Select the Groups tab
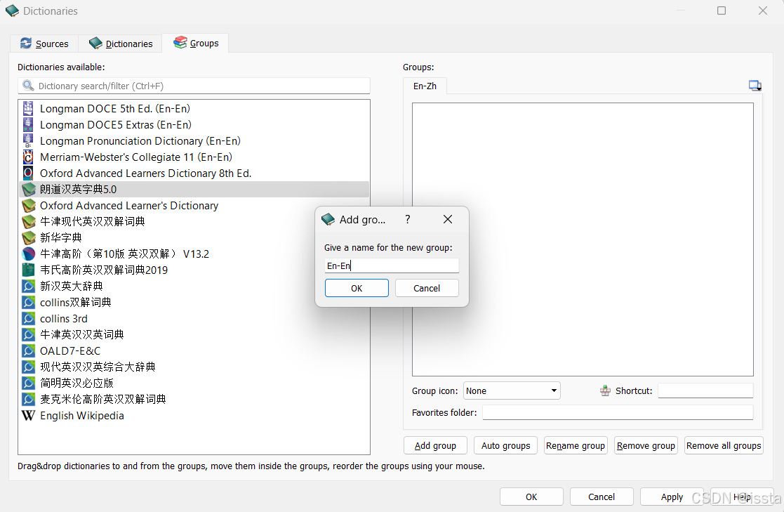The image size is (784, 512). click(x=196, y=43)
